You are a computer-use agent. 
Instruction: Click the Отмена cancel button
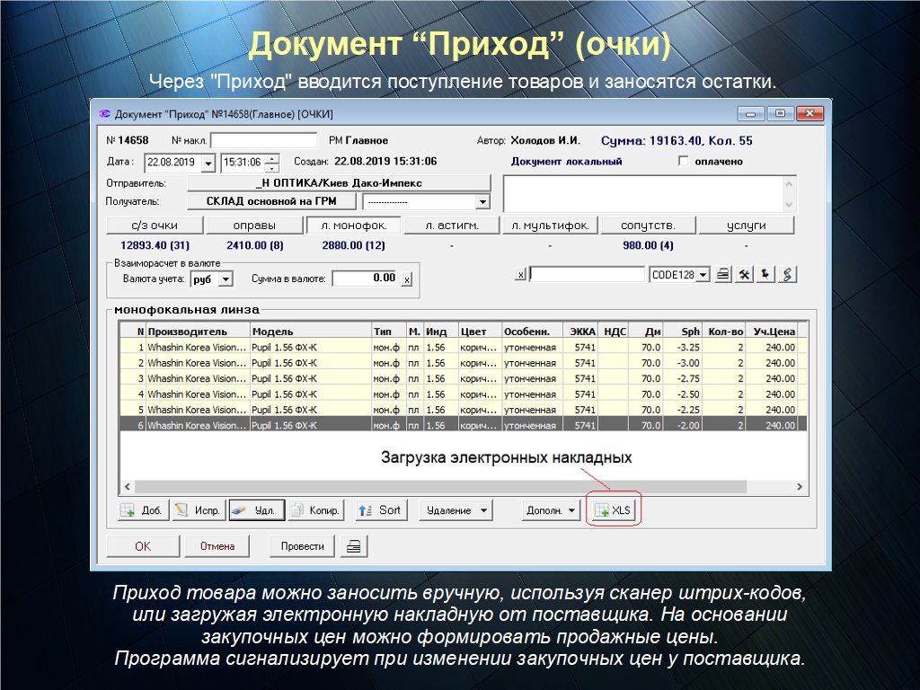217,546
